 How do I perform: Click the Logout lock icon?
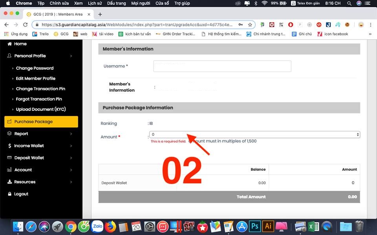pyautogui.click(x=10, y=194)
